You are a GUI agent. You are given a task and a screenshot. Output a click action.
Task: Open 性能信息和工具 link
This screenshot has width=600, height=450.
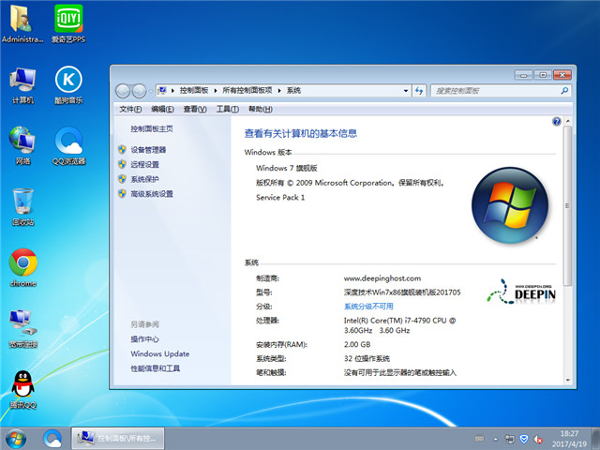[155, 368]
